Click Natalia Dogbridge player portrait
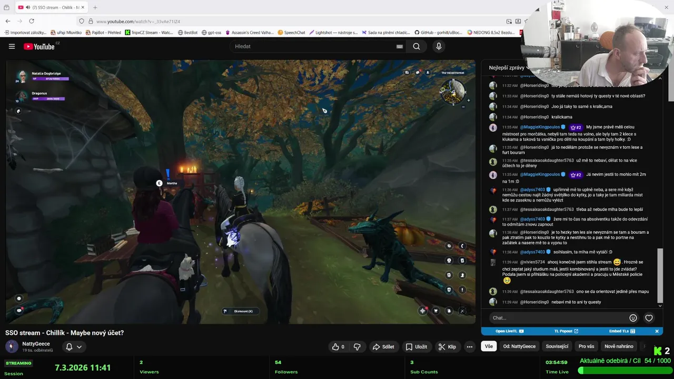 (22, 77)
